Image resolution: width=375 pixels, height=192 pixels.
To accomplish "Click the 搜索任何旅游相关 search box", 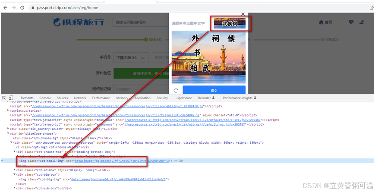I will pos(141,22).
